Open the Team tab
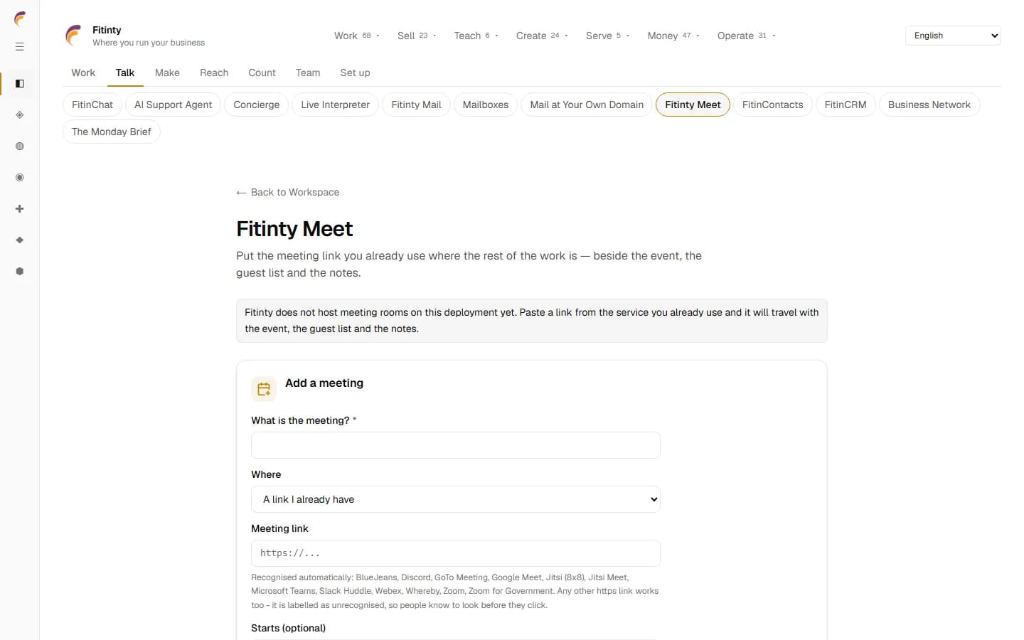The image size is (1024, 640). 308,73
